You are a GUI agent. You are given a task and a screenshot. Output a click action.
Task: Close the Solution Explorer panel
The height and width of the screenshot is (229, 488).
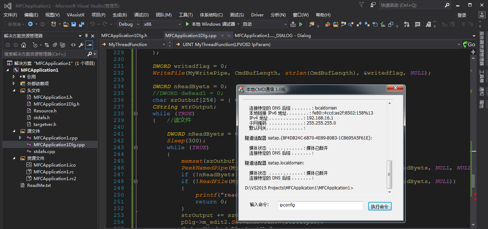(93, 36)
